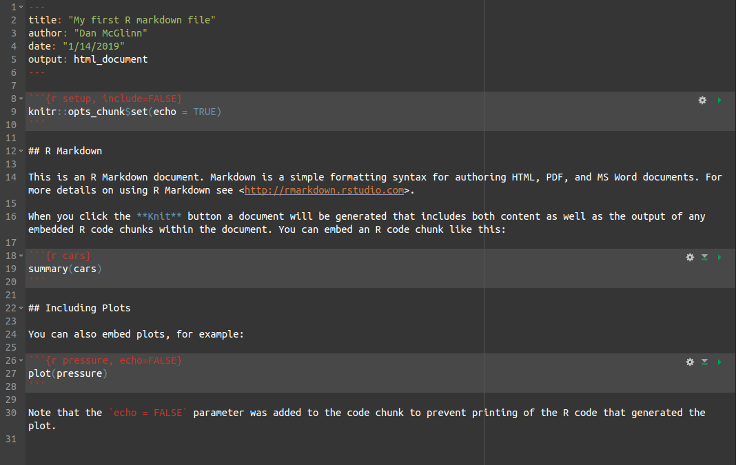The height and width of the screenshot is (465, 736).
Task: Run all chunks above the cars chunk
Action: pyautogui.click(x=704, y=257)
